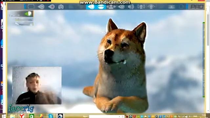
Task: Click the PRO logo in the FaceRig toolbar
Action: pyautogui.click(x=197, y=7)
